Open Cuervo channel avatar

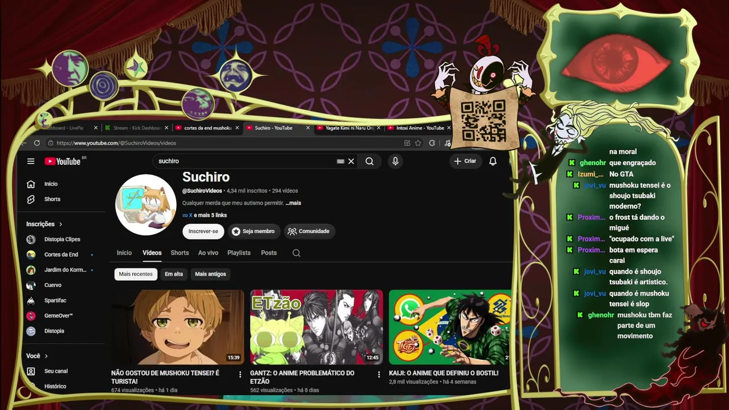31,285
